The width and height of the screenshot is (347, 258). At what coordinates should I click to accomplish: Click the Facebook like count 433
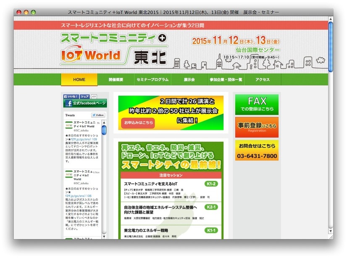point(94,96)
